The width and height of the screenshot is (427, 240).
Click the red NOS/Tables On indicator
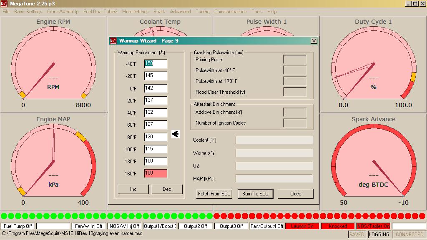point(373,226)
